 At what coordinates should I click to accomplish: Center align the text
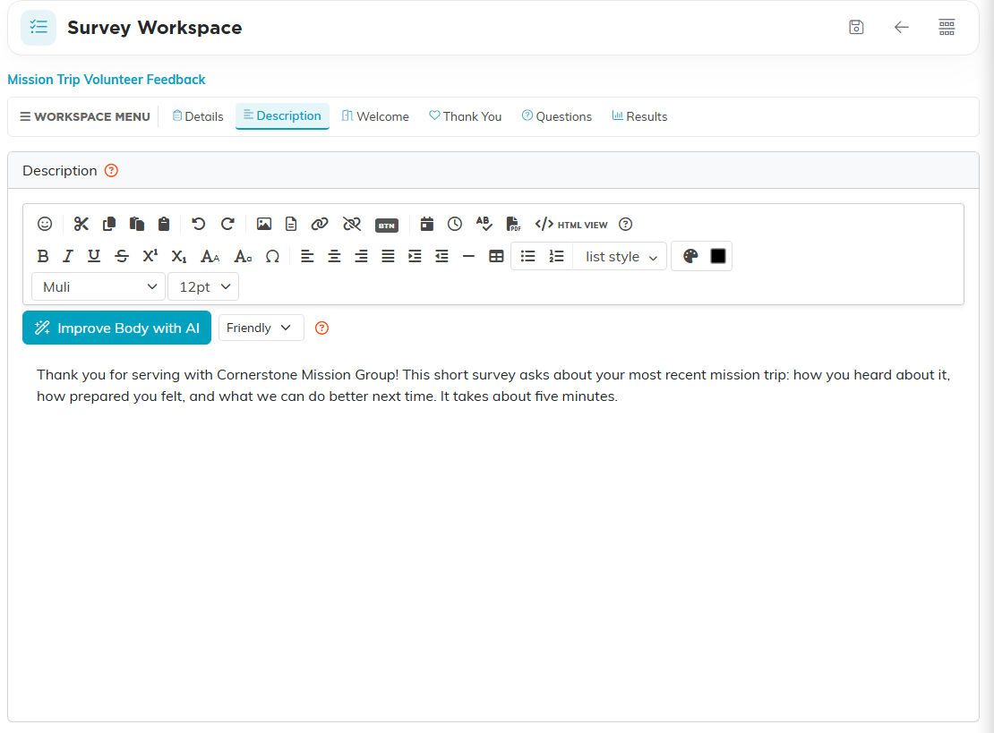tap(334, 256)
